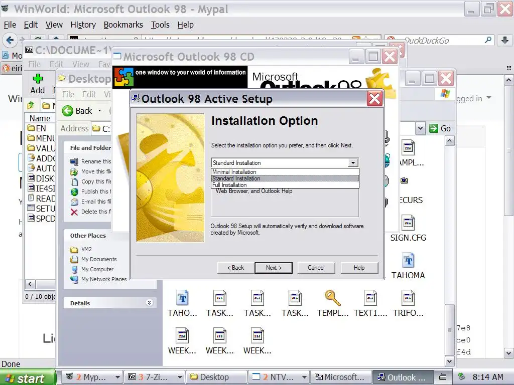Open the History menu in Mypal
The width and height of the screenshot is (514, 385).
(x=83, y=25)
